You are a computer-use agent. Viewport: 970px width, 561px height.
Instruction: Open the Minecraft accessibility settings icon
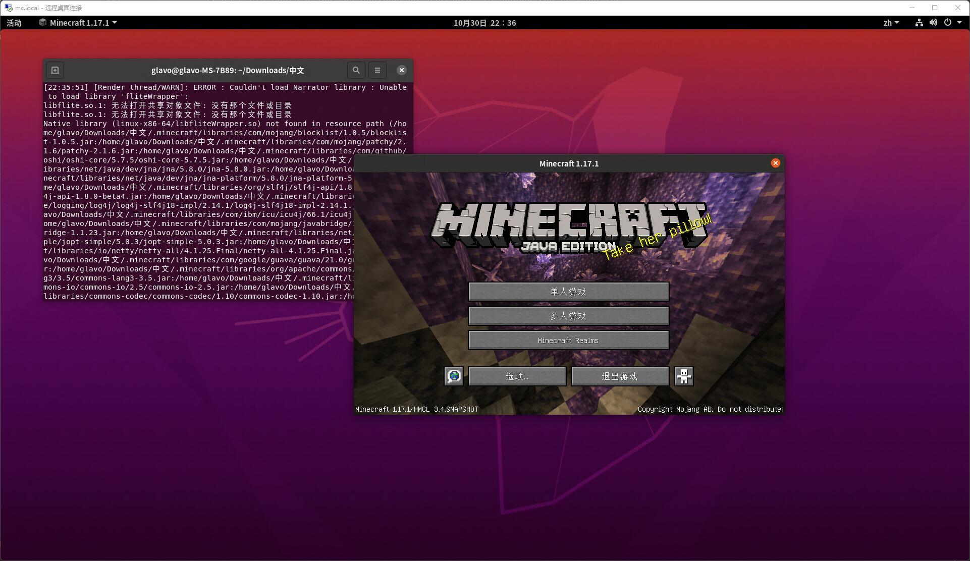click(x=684, y=376)
